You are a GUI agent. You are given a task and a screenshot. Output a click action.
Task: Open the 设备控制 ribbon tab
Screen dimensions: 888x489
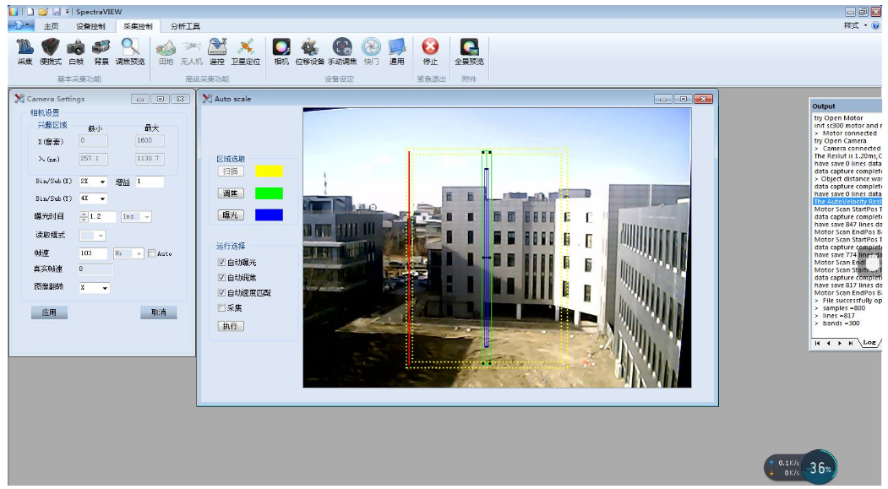point(91,26)
